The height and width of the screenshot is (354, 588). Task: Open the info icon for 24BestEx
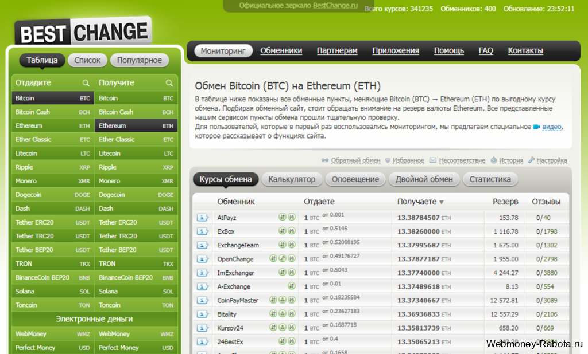tap(202, 341)
